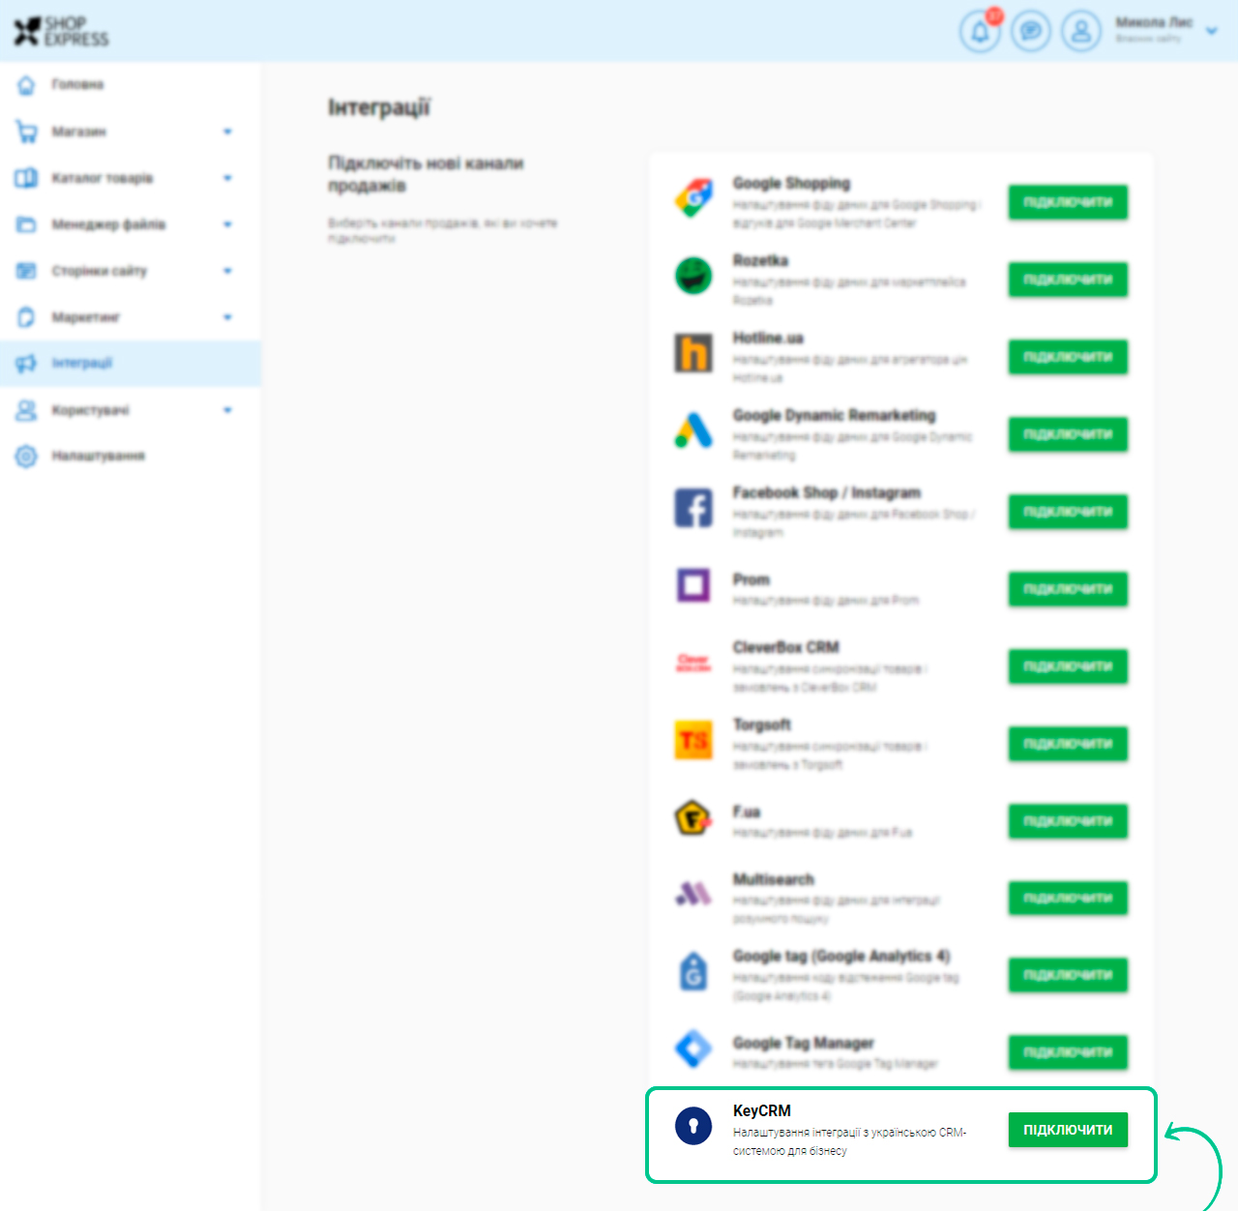Open the notifications bell icon
The width and height of the screenshot is (1238, 1211).
[x=980, y=32]
